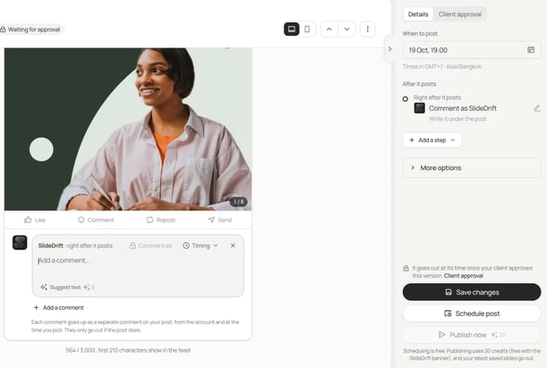Open the Add a step dropdown
547x368 pixels.
pos(432,140)
